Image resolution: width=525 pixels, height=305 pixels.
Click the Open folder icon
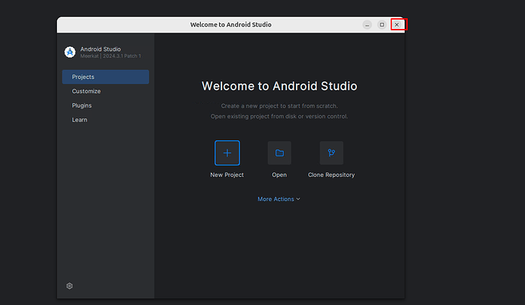279,152
